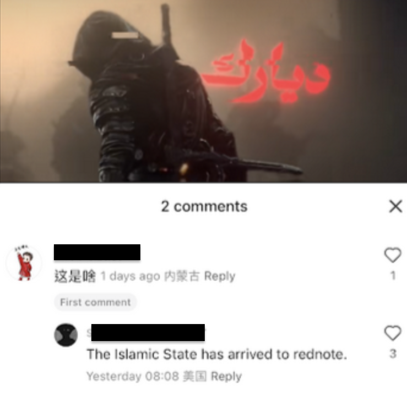Tap the redacted username of first commenter

pos(97,252)
